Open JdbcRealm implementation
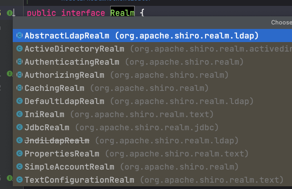The height and width of the screenshot is (189, 292). point(152,128)
